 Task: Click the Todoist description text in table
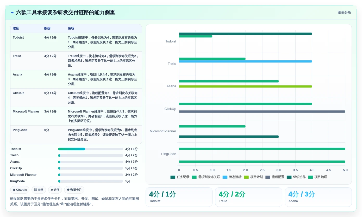tap(103, 42)
